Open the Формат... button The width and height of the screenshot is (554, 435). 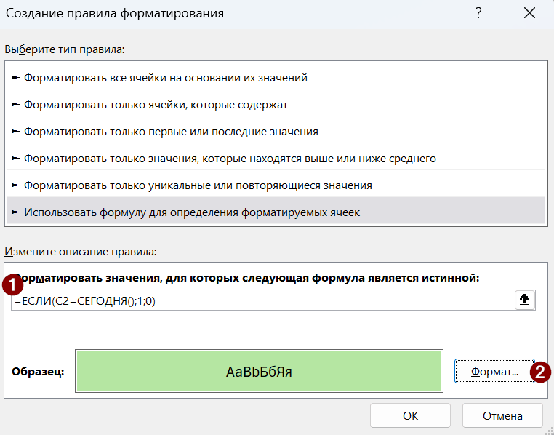pyautogui.click(x=494, y=371)
